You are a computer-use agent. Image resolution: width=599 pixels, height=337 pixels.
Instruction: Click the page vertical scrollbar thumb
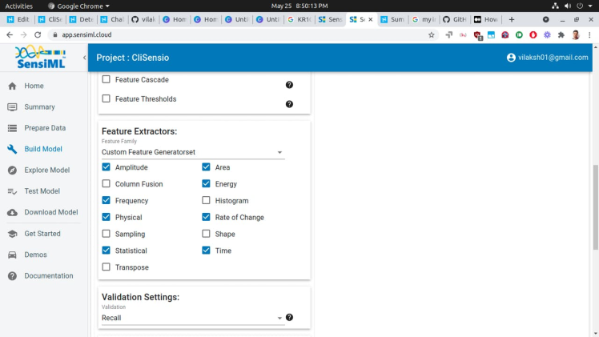click(595, 207)
